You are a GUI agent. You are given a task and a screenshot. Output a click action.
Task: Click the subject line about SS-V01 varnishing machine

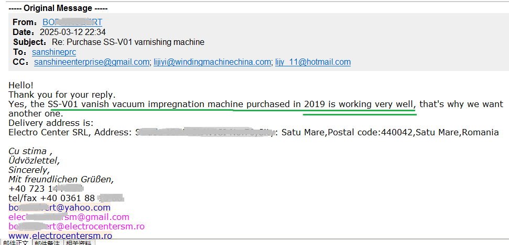point(128,42)
